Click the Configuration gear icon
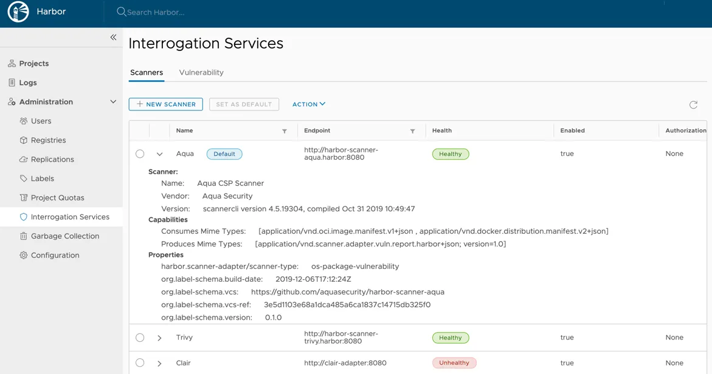This screenshot has height=374, width=712. 24,255
